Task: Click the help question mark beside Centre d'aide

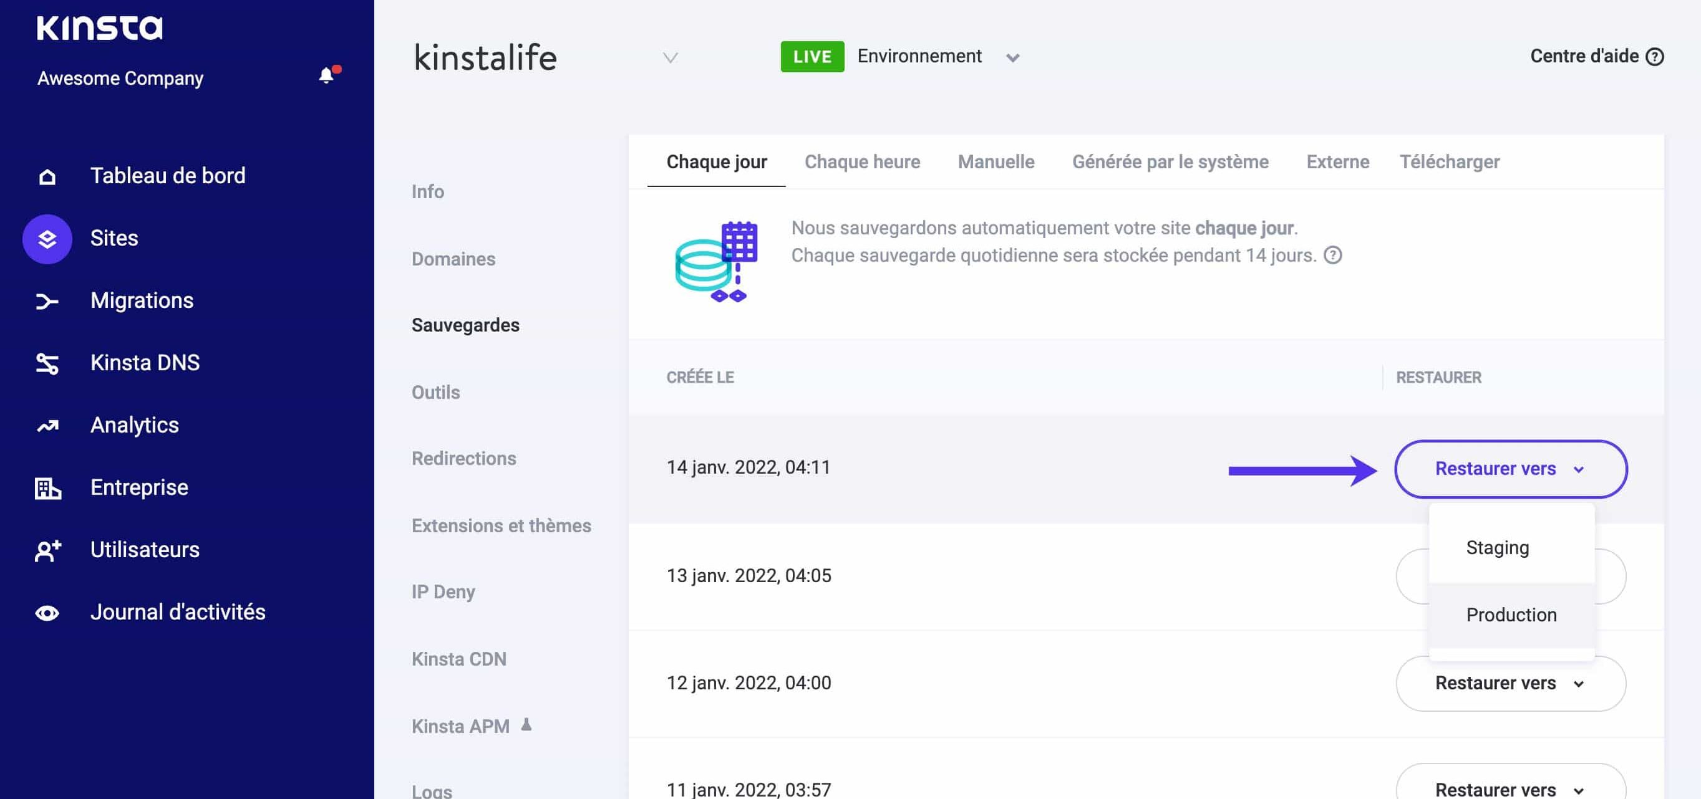Action: coord(1655,57)
